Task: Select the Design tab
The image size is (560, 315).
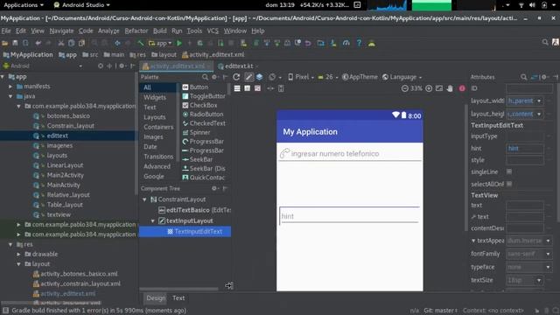Action: click(x=156, y=297)
